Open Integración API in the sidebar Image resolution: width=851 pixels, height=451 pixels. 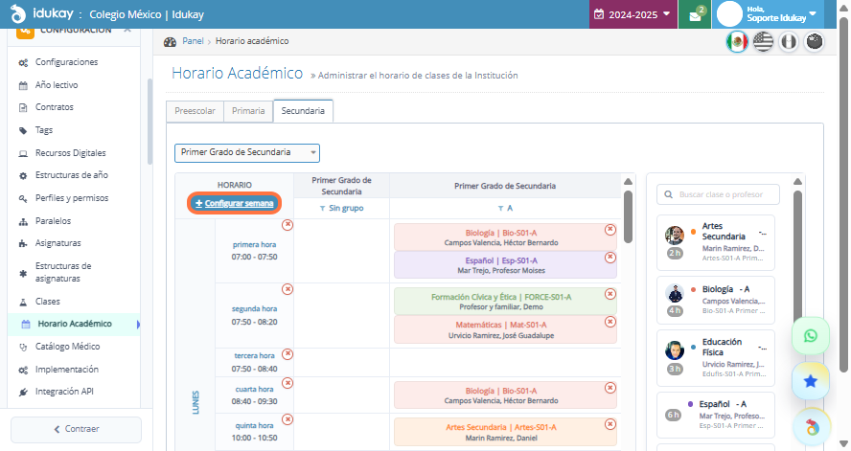coord(64,392)
